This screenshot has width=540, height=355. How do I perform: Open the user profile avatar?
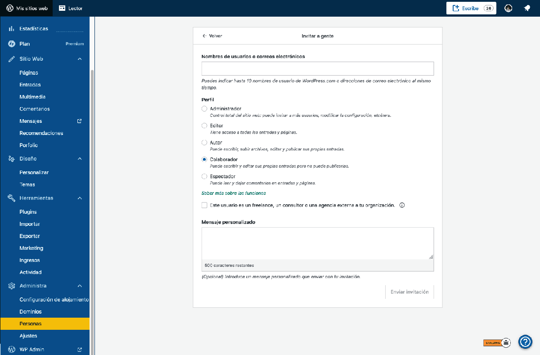508,8
